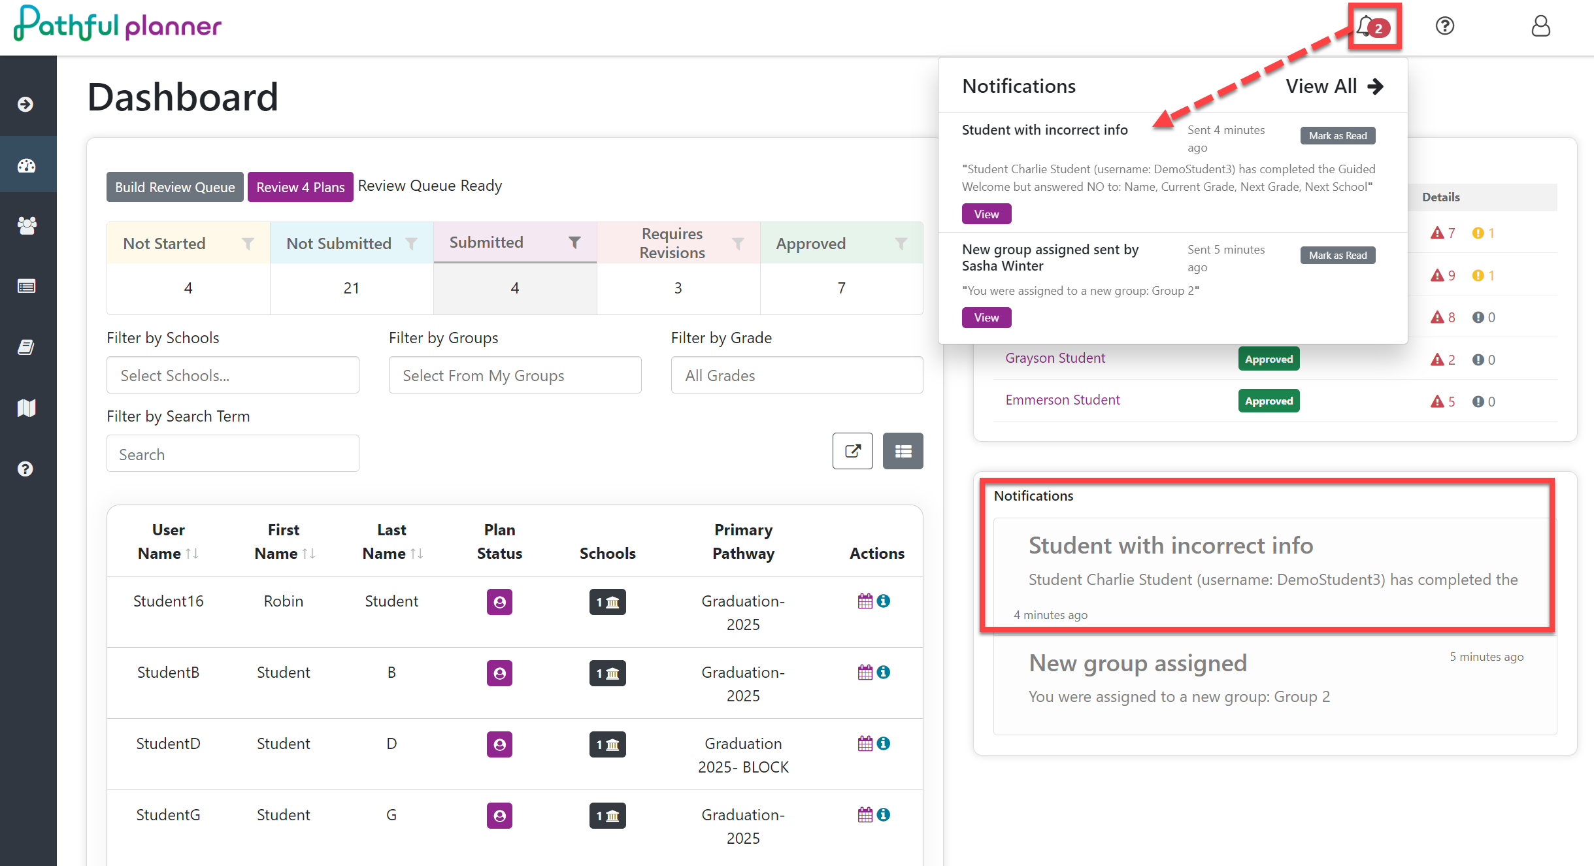Open the users group icon in sidebar

tap(27, 225)
